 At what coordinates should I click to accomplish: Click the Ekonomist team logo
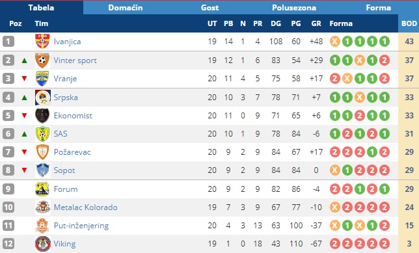[x=42, y=116]
